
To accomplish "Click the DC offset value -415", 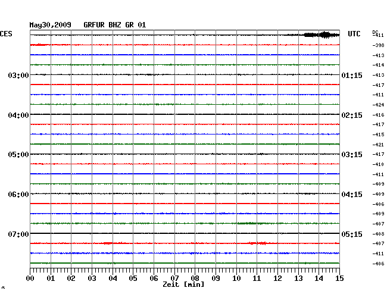I will point(378,135).
